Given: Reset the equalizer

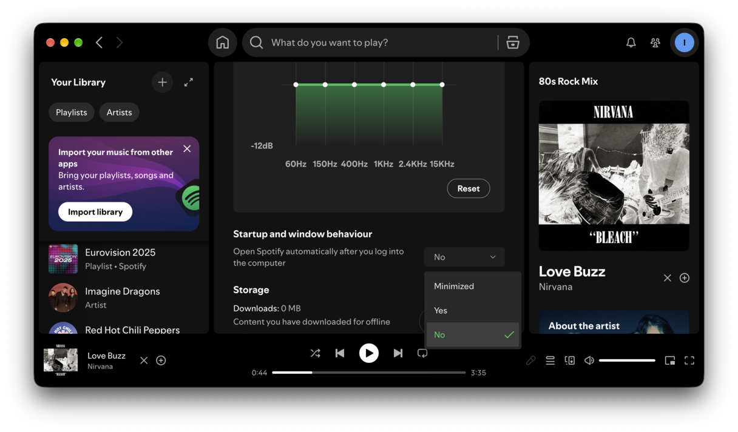Looking at the screenshot, I should click(469, 188).
